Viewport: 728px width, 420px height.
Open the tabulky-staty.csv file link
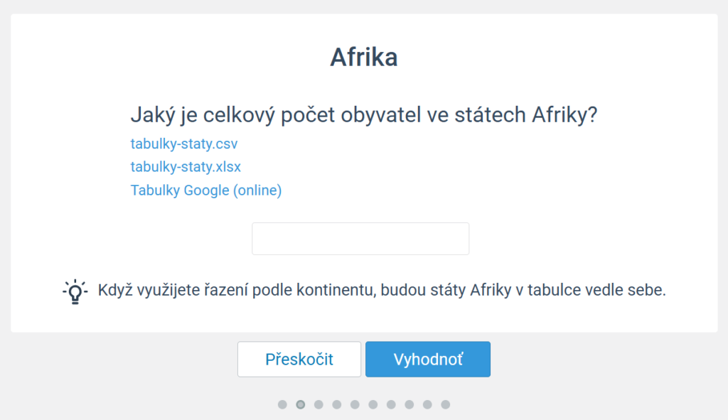(x=184, y=144)
